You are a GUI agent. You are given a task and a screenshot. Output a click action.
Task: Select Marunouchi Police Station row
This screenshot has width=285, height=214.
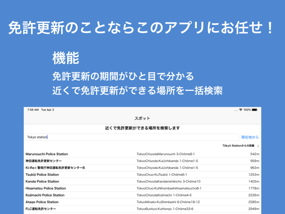point(142,154)
